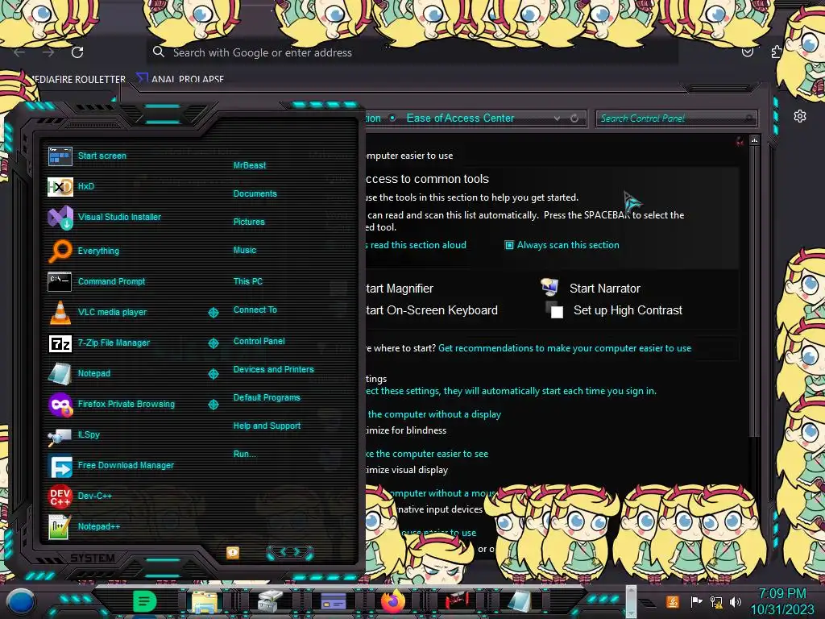This screenshot has width=825, height=619.
Task: Click the orange shutdown icon in the start menu
Action: 233,552
